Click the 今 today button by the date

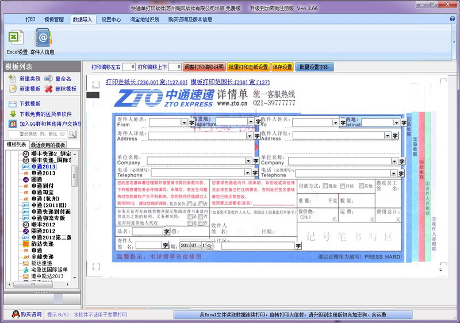(209, 245)
